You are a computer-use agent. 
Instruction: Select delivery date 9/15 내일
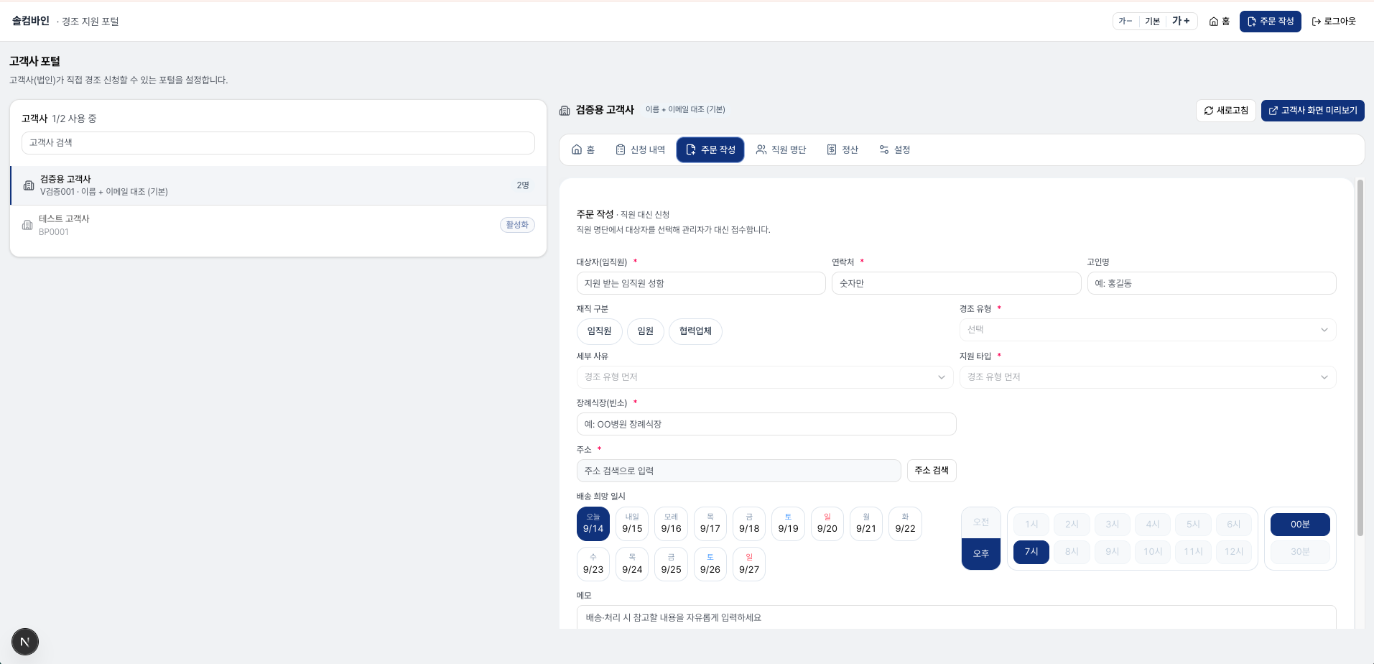(632, 524)
